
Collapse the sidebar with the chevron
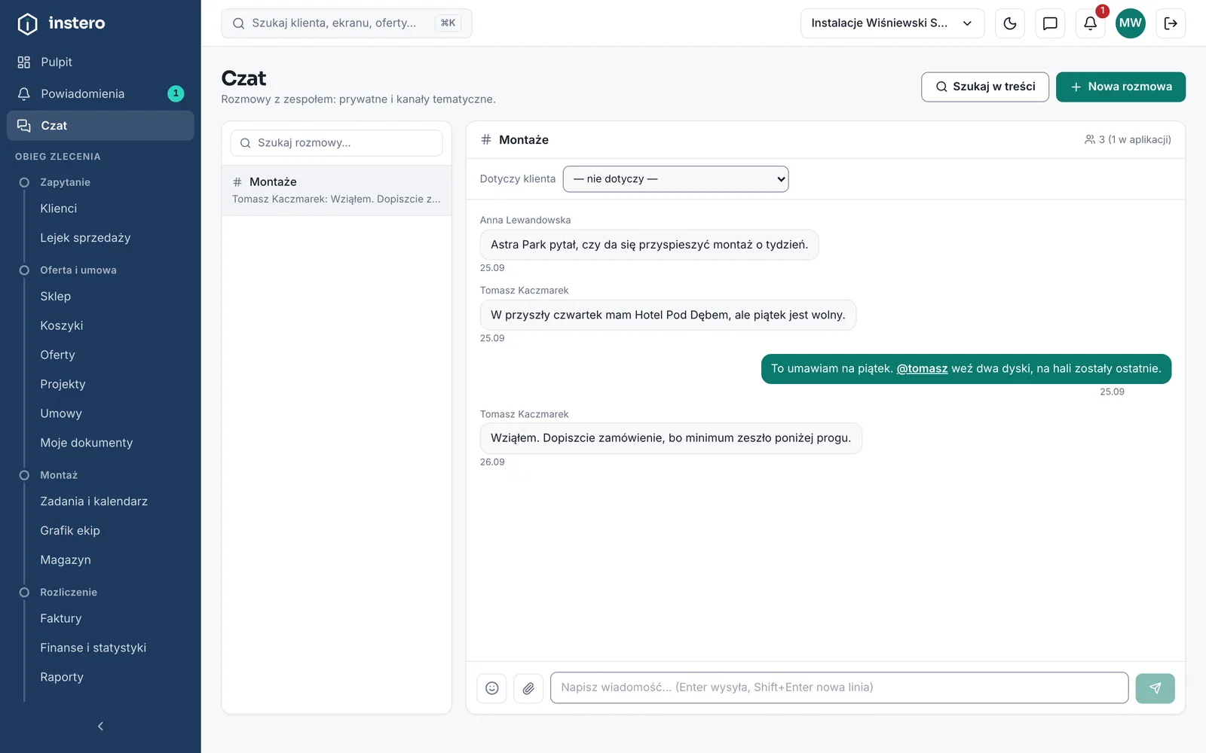pos(100,726)
